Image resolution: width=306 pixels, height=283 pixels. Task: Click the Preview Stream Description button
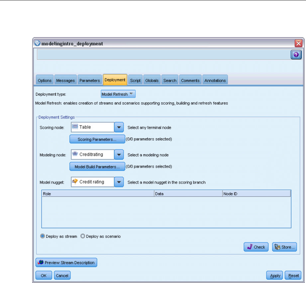(x=66, y=262)
